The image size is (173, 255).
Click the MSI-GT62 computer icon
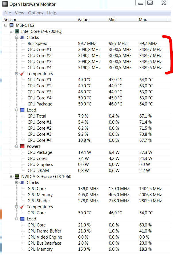coord(11,25)
